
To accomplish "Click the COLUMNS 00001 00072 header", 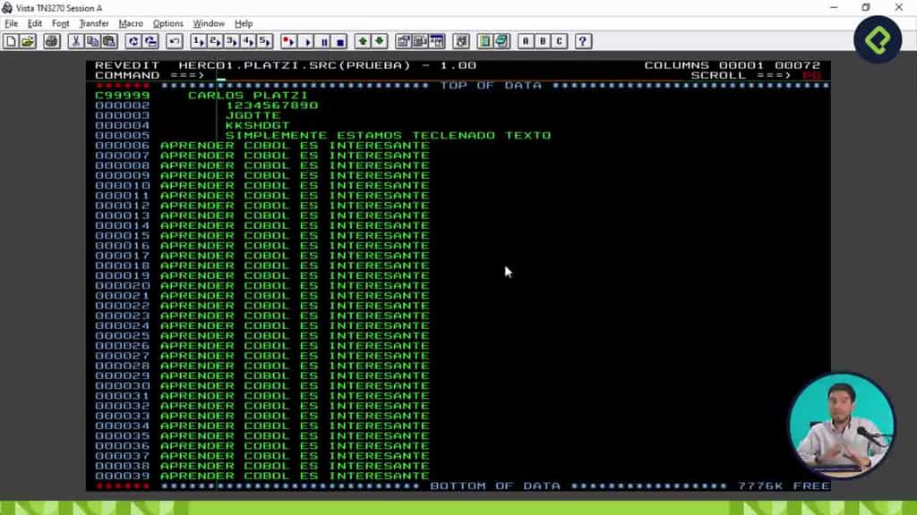I will (733, 65).
